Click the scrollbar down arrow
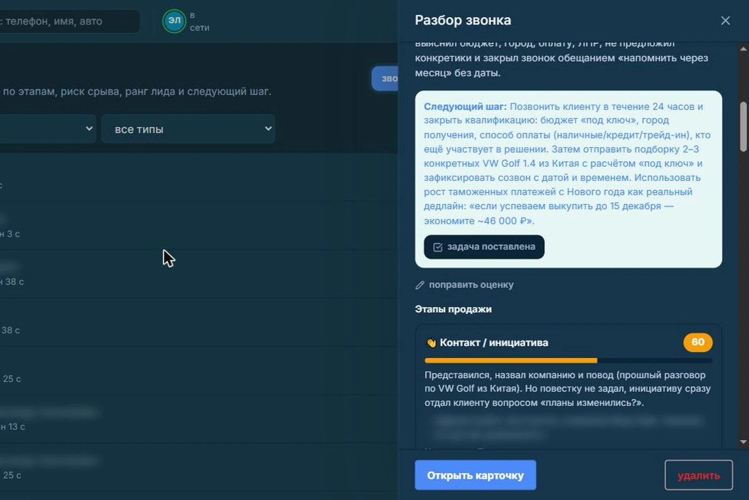This screenshot has width=749, height=500. pyautogui.click(x=743, y=442)
